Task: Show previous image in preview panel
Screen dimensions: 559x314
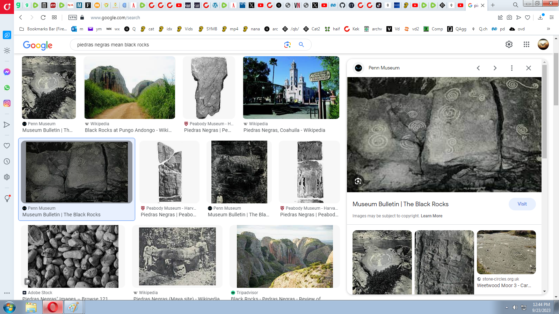Action: (478, 68)
